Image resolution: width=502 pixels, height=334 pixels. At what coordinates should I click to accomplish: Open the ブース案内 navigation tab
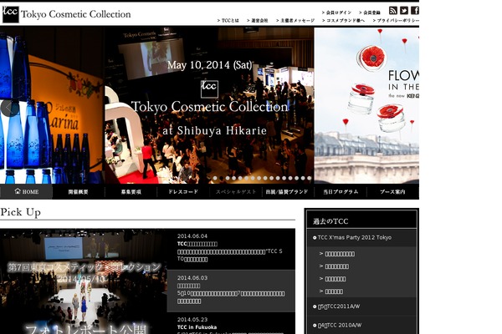point(393,192)
